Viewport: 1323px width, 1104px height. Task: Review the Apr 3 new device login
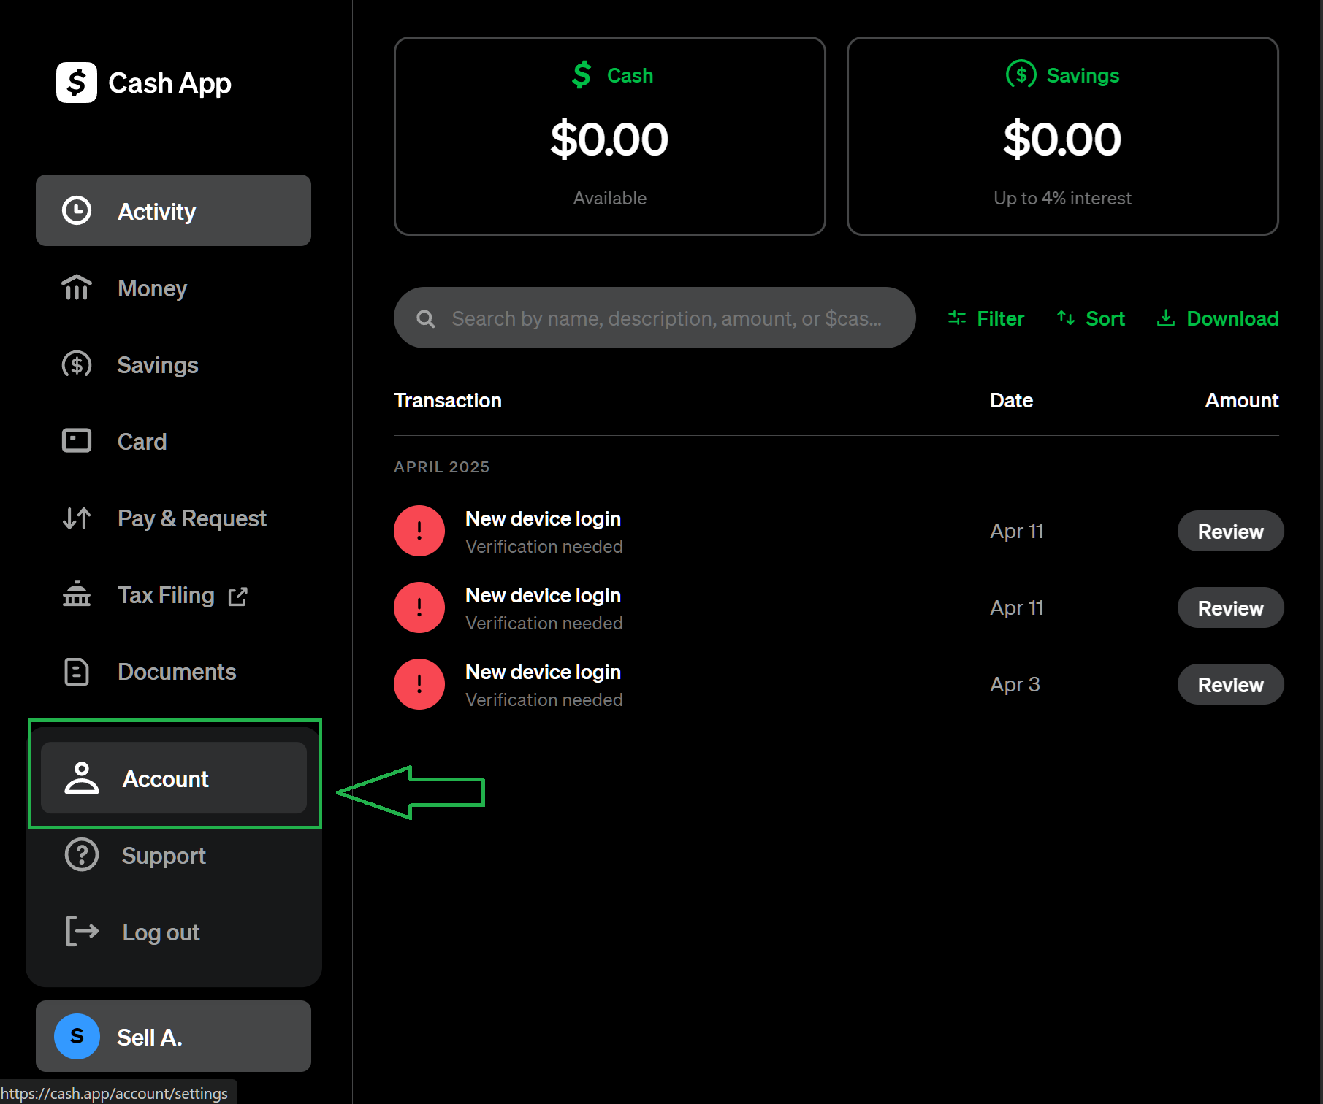pyautogui.click(x=1230, y=684)
